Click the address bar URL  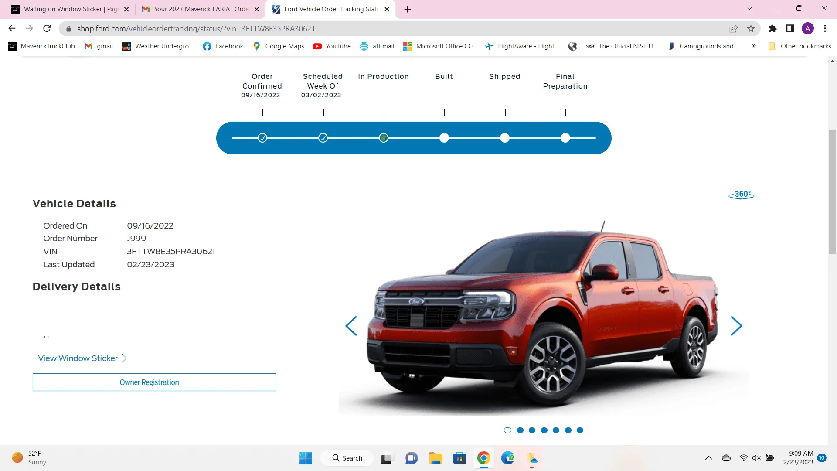pyautogui.click(x=196, y=29)
